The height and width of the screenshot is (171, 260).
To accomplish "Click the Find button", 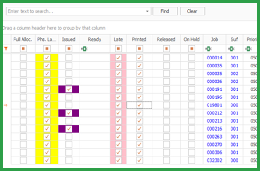I will 165,11.
